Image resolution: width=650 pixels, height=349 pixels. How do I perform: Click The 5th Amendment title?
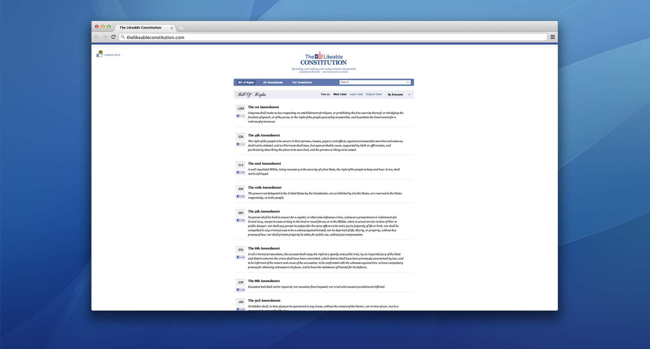(x=264, y=211)
